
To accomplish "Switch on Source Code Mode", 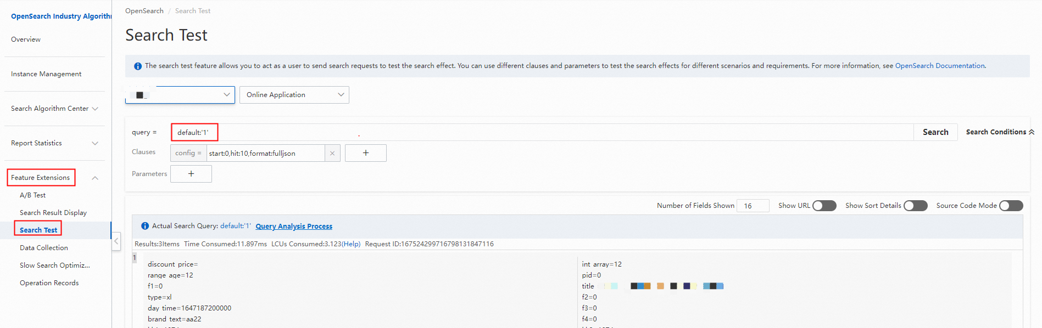I will [x=1011, y=206].
